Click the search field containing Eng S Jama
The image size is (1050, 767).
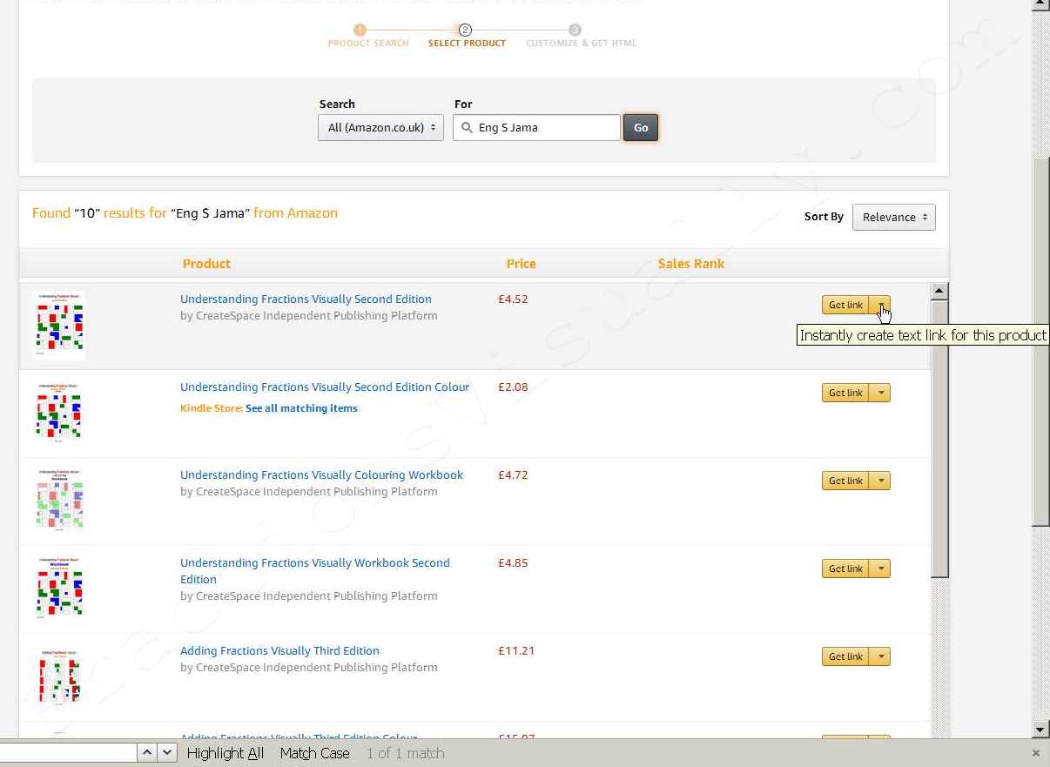pos(536,127)
